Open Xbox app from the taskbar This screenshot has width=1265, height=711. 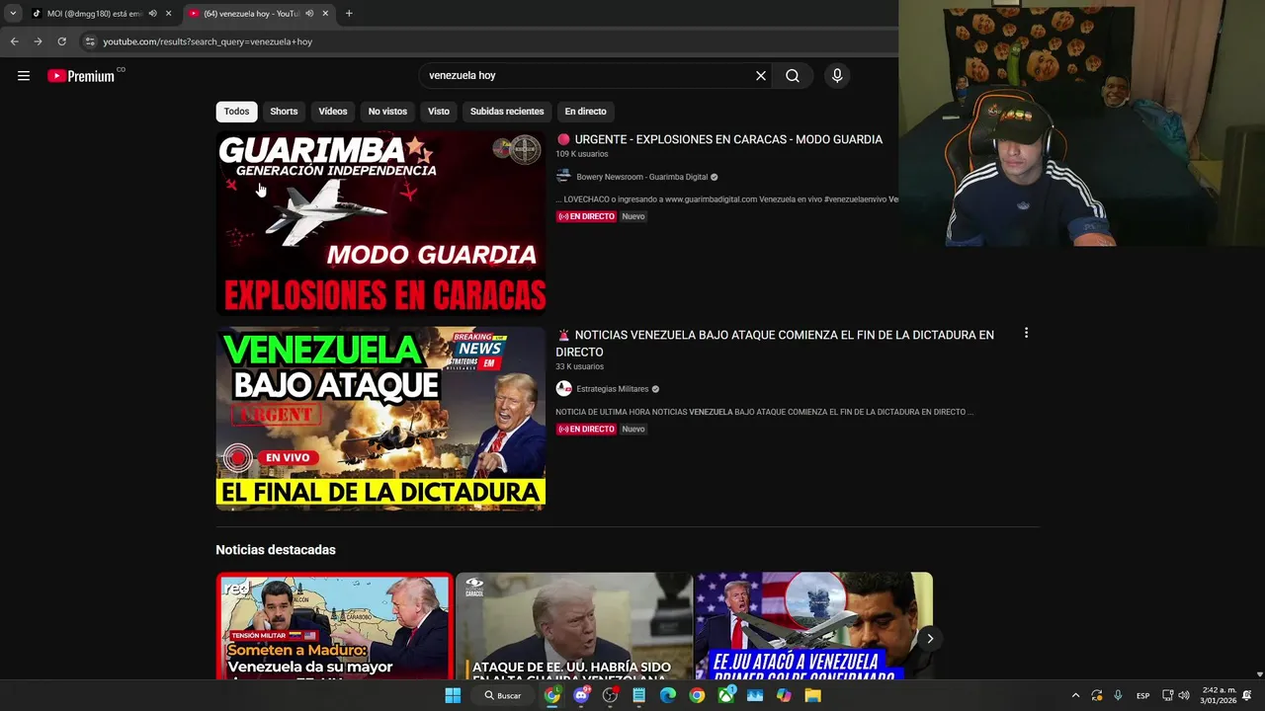(x=726, y=695)
